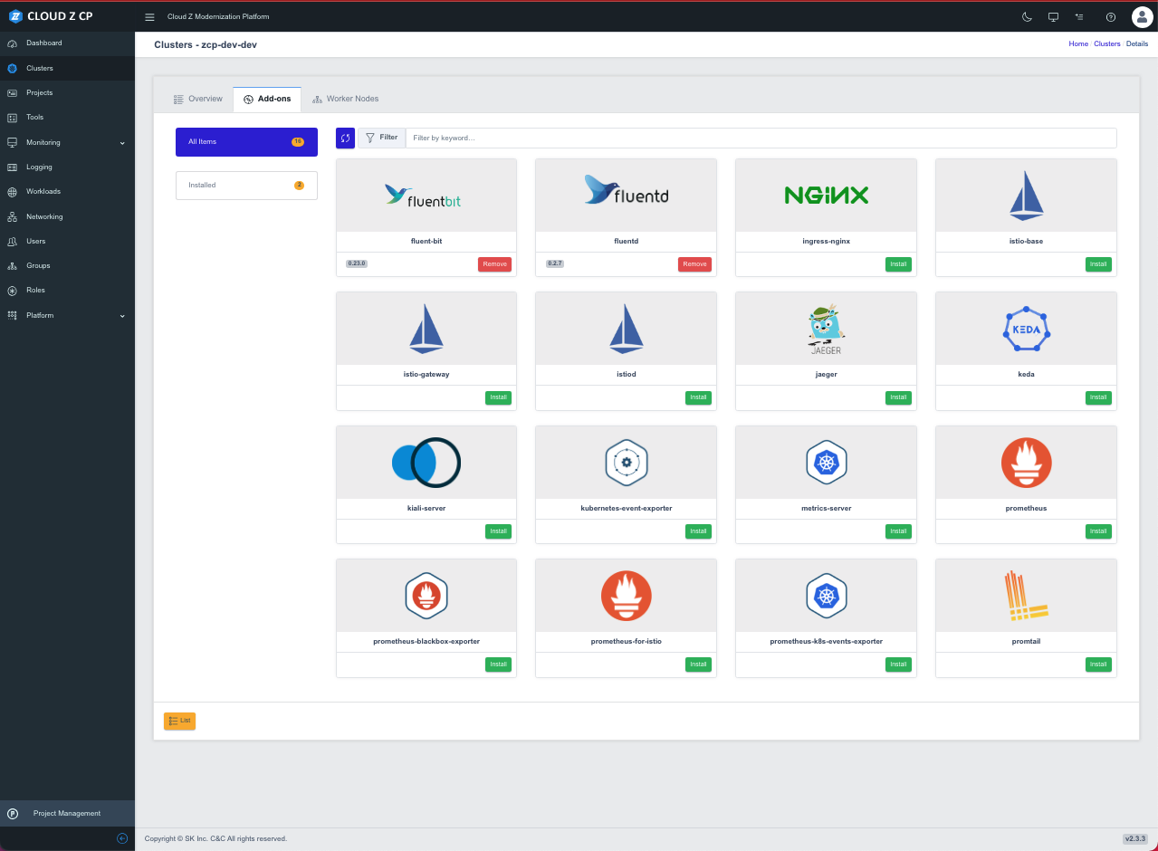Select the Users sidebar icon
Viewport: 1158px width, 851px height.
point(12,242)
